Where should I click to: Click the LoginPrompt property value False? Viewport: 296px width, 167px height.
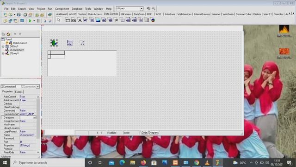click(x=28, y=131)
